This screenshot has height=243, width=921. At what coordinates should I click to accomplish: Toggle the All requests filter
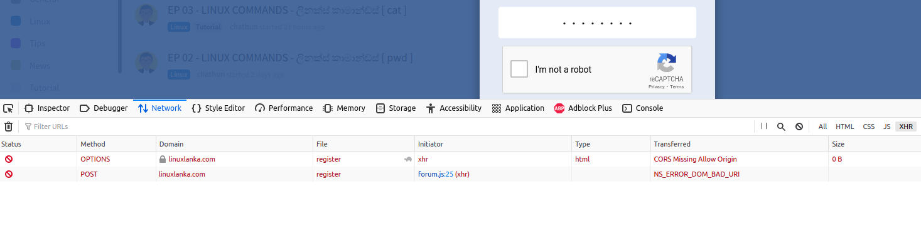click(822, 127)
